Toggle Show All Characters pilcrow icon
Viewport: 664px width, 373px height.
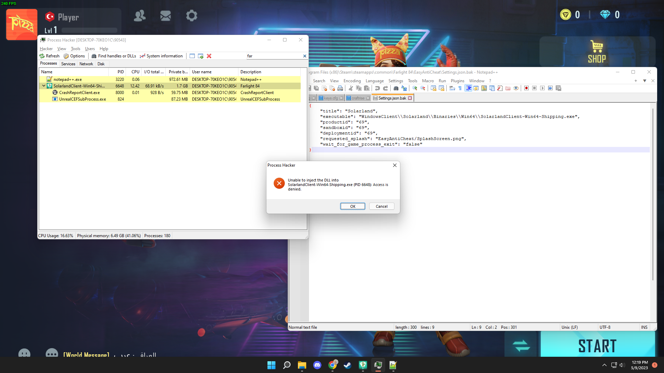[460, 88]
